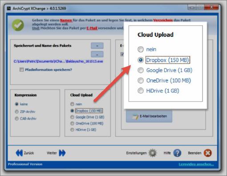
Task: Enable the Pfadinformation speichern checkbox
Action: [22, 70]
